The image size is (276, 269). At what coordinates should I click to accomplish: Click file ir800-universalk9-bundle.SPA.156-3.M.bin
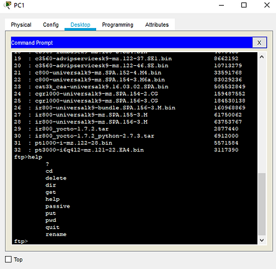105,108
